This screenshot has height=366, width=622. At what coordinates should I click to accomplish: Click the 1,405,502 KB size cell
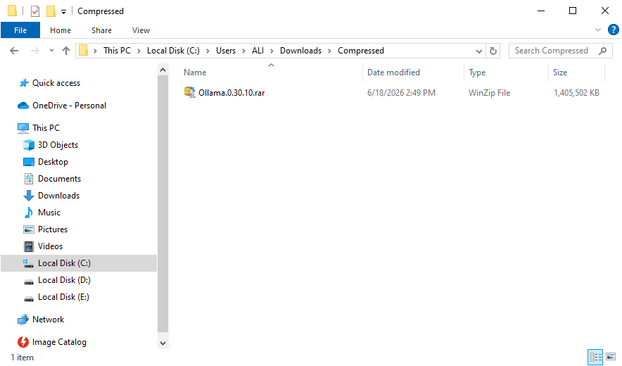576,93
